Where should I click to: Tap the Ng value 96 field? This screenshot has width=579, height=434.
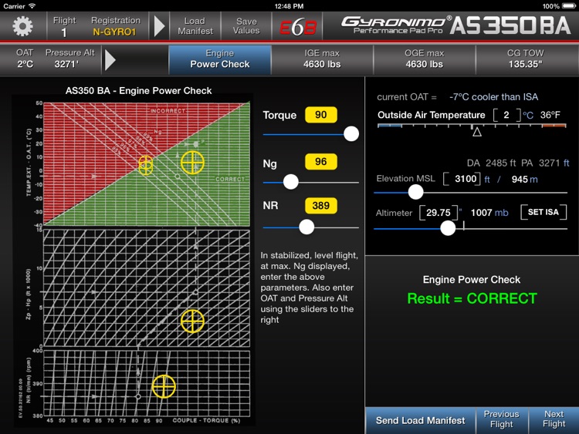click(321, 162)
